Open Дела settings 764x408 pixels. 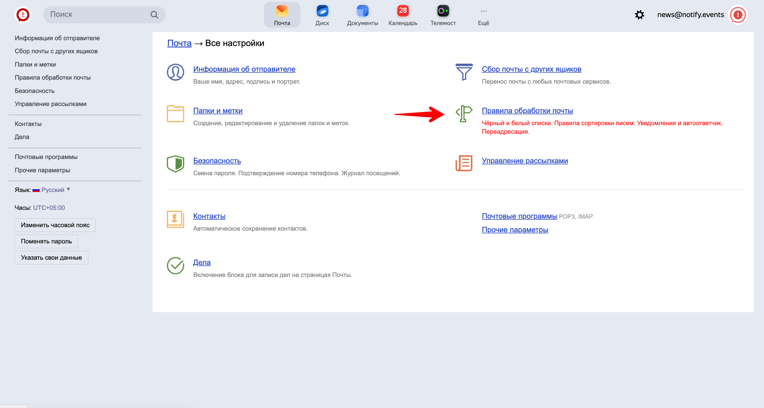point(202,263)
